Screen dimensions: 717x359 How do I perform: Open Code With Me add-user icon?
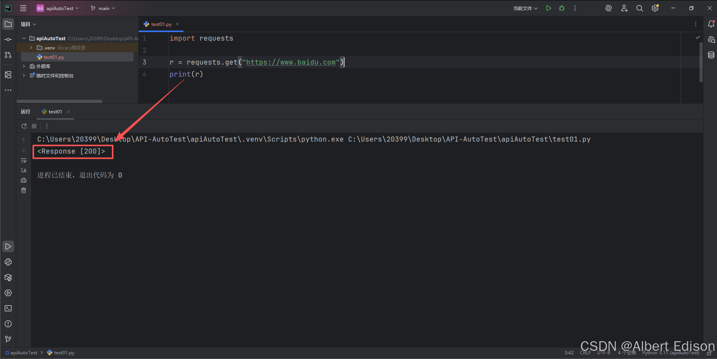click(624, 8)
